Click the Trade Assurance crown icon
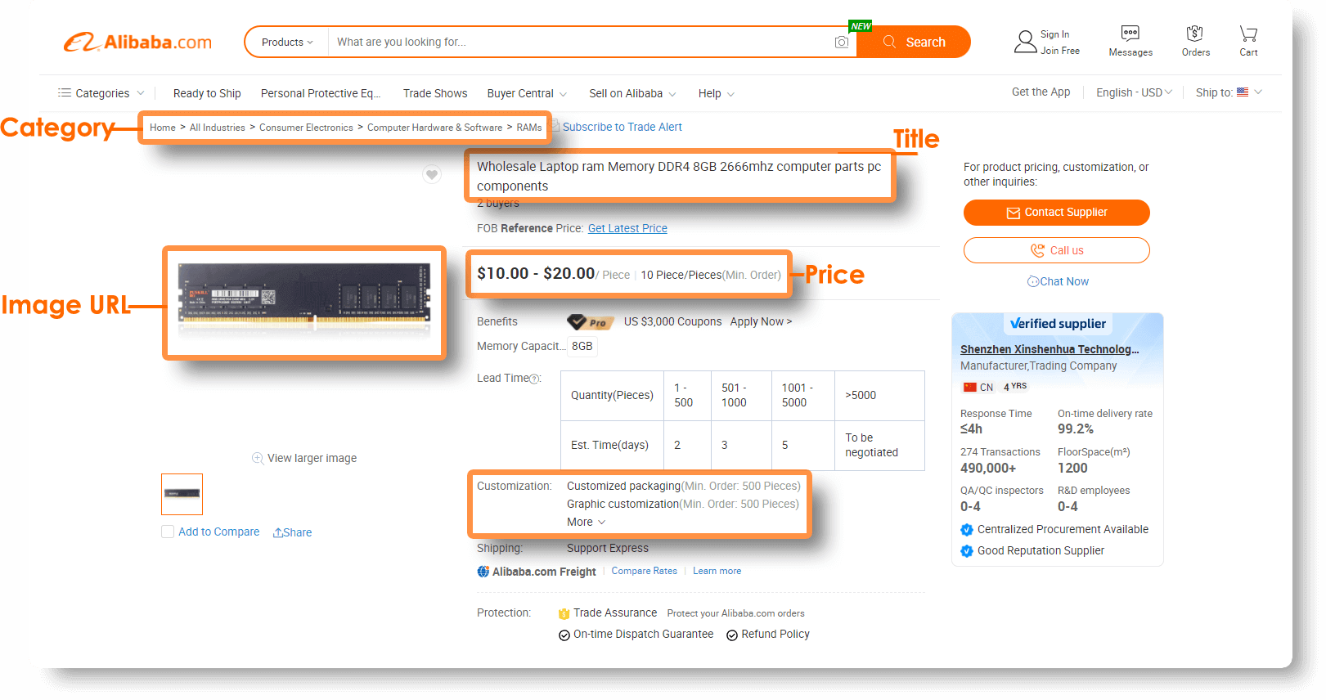Screen dimensions: 1326x700 point(564,613)
